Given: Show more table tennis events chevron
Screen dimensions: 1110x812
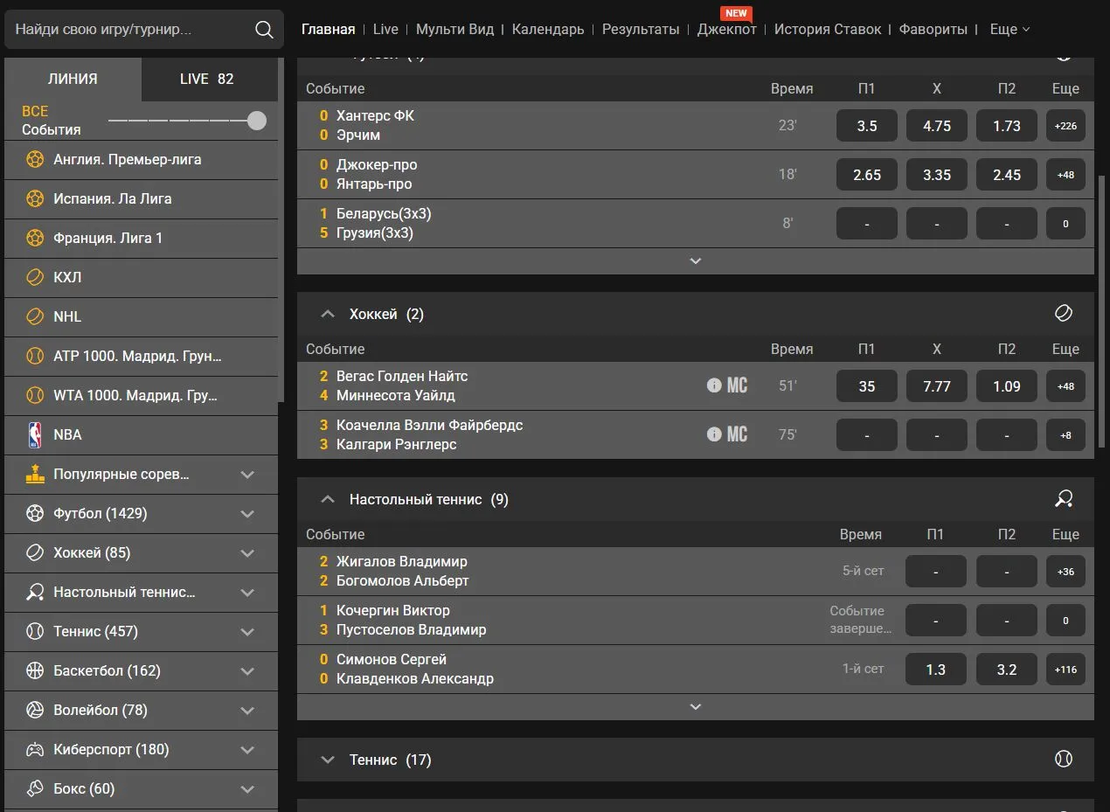Looking at the screenshot, I should click(x=696, y=706).
